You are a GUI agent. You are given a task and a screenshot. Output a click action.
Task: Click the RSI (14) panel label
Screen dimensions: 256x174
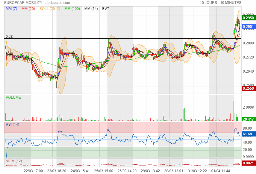point(12,124)
